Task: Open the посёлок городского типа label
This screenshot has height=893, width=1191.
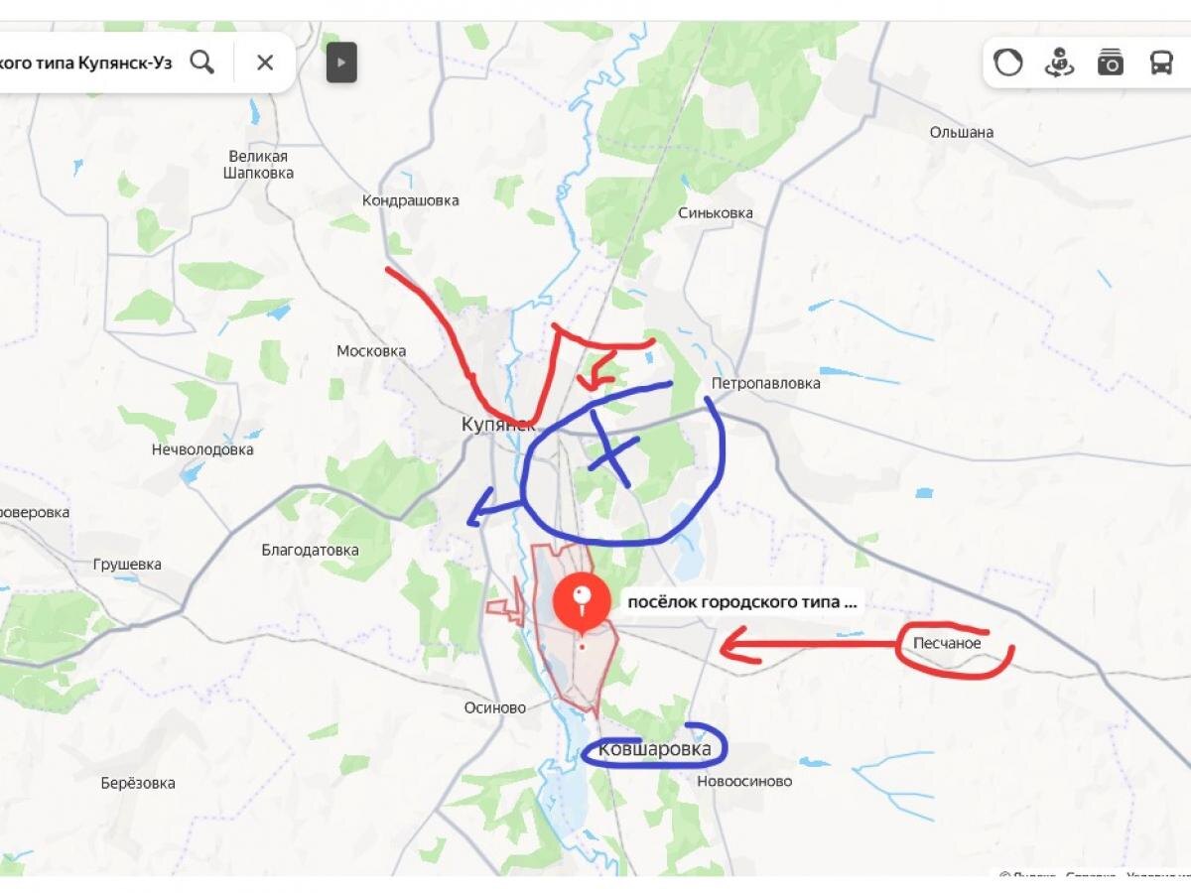Action: [x=741, y=601]
